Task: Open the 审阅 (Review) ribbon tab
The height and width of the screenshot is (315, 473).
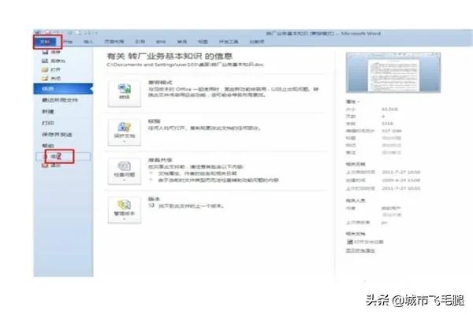Action: point(182,42)
